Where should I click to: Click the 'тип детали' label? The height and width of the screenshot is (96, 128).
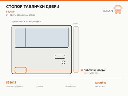100,86
